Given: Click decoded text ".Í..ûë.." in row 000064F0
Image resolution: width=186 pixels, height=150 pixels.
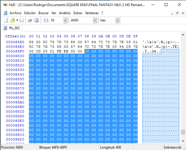Looking at the screenshot, I should click(x=152, y=51).
